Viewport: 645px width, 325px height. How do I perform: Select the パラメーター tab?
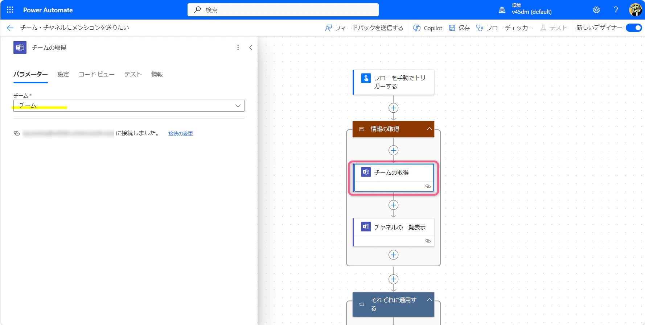coord(30,74)
